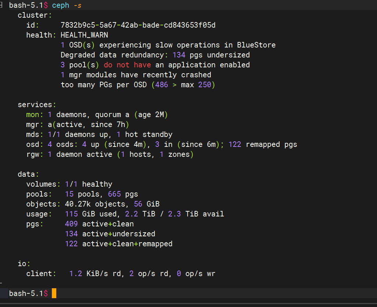Click the 'hot standby' text in mds line
Viewport: 377px width, 307px height.
tap(149, 134)
